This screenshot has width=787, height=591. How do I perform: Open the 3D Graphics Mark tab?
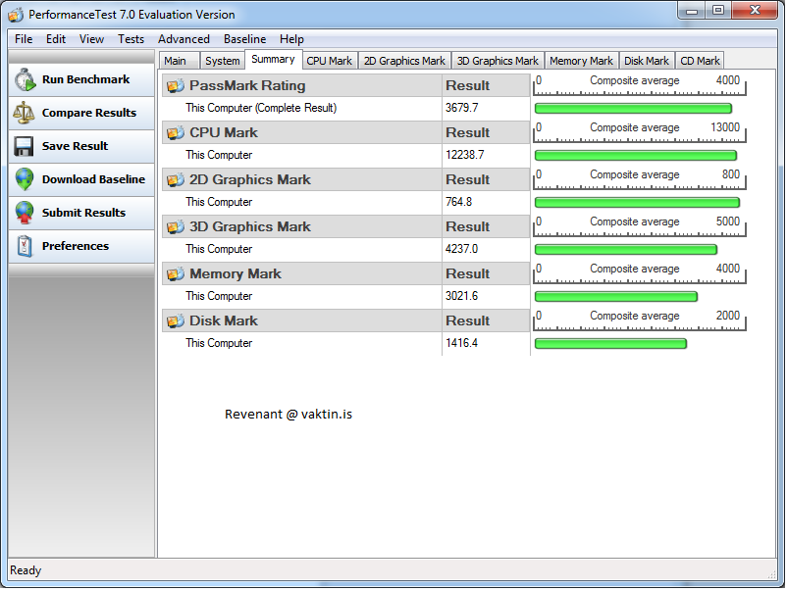(498, 60)
